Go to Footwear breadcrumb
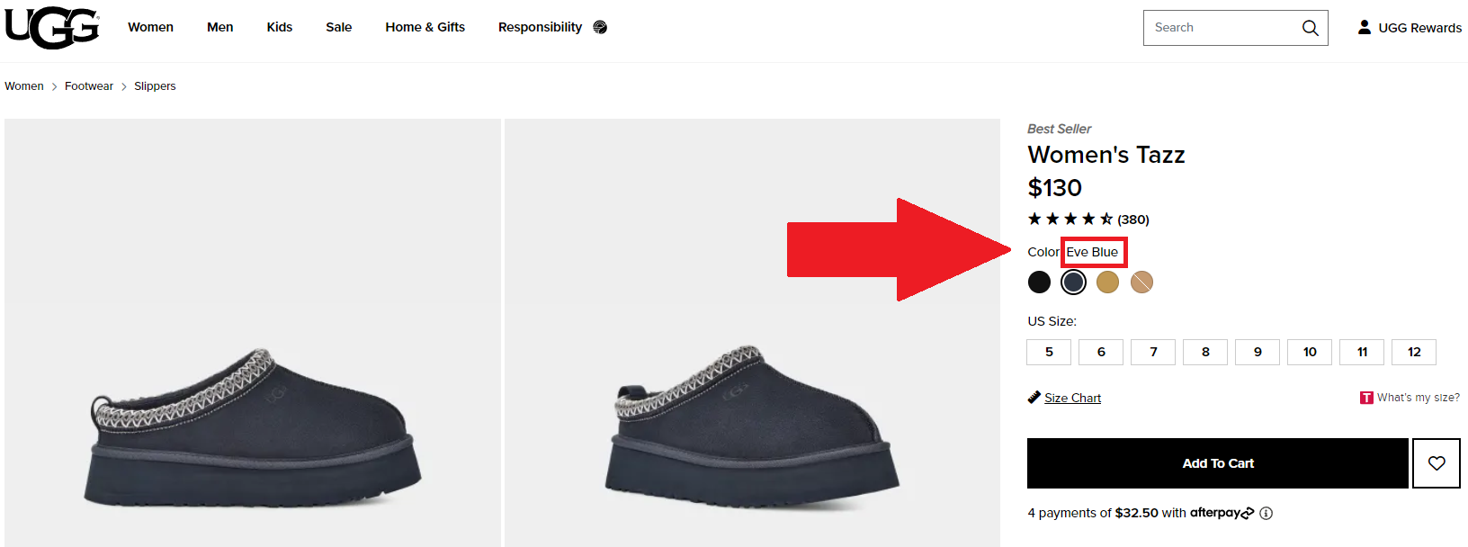The width and height of the screenshot is (1468, 547). [x=89, y=86]
